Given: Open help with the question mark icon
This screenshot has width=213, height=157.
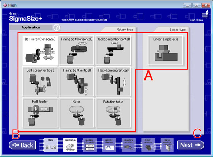Looking at the screenshot, I should click(57, 28).
